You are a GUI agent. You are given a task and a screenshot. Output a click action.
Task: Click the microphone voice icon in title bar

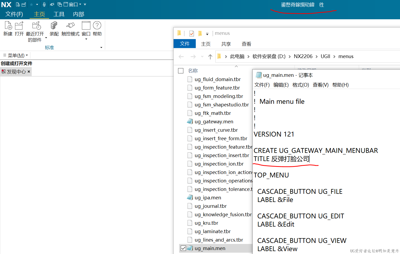click(44, 4)
